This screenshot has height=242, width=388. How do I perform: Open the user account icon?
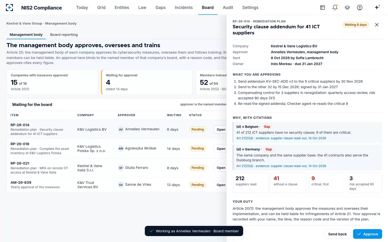[360, 8]
